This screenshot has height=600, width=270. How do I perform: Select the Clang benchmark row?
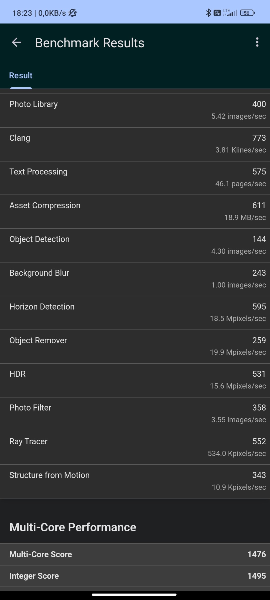click(135, 144)
